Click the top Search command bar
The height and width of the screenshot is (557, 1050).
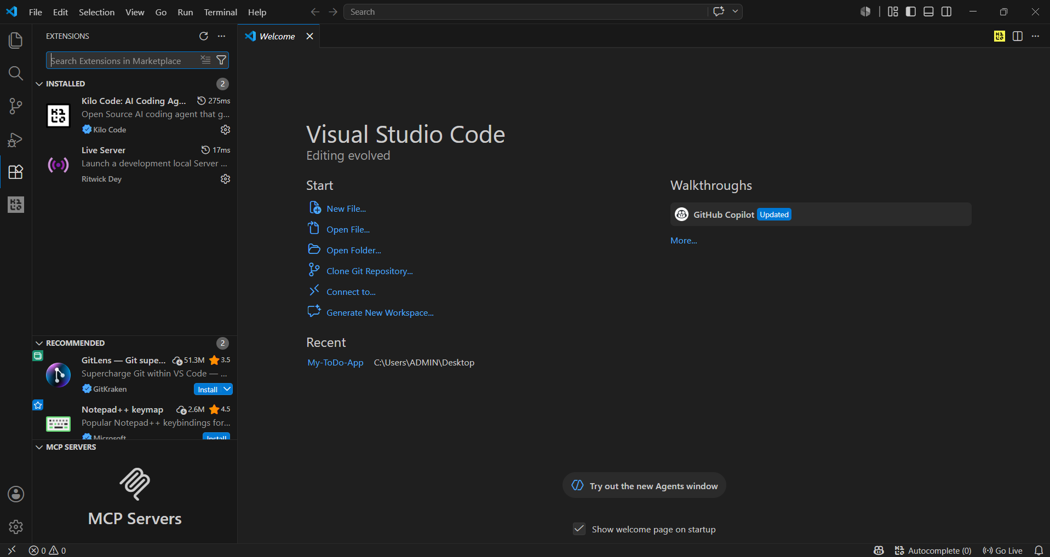526,11
